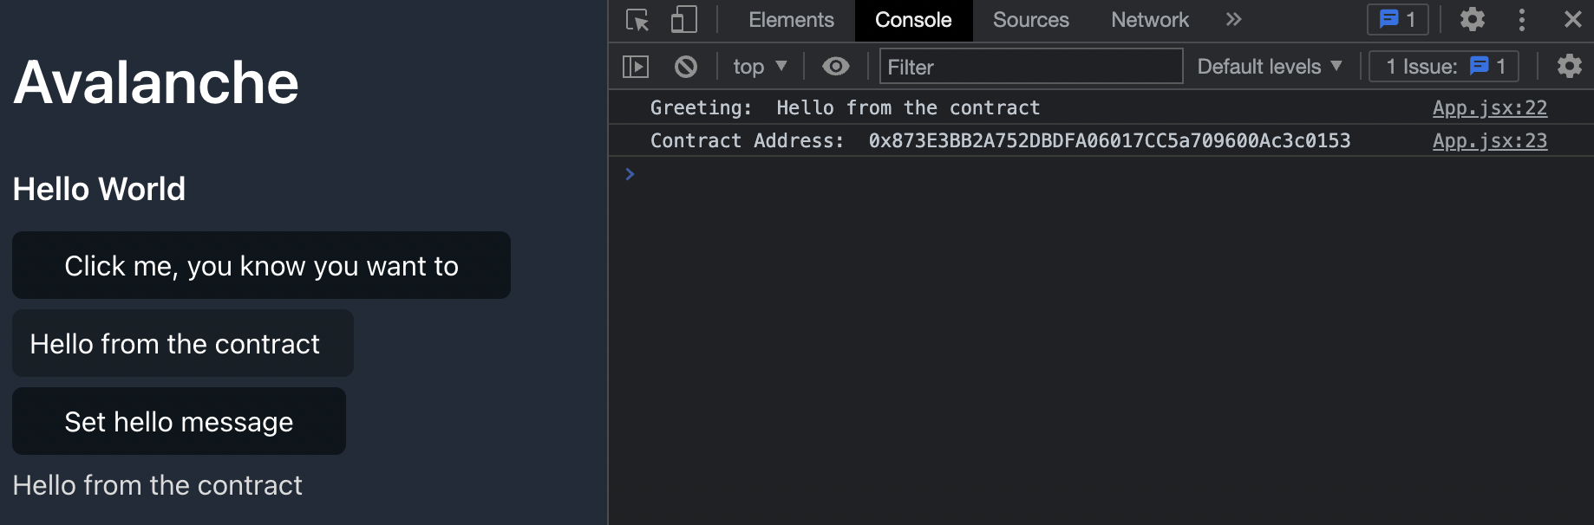Focus the console Filter input field

click(x=1030, y=67)
